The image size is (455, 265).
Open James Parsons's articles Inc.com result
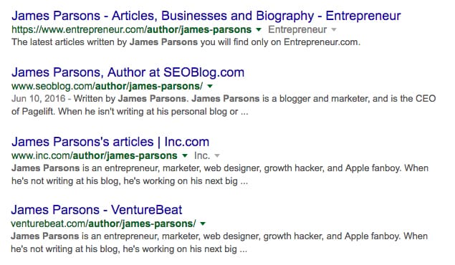110,142
